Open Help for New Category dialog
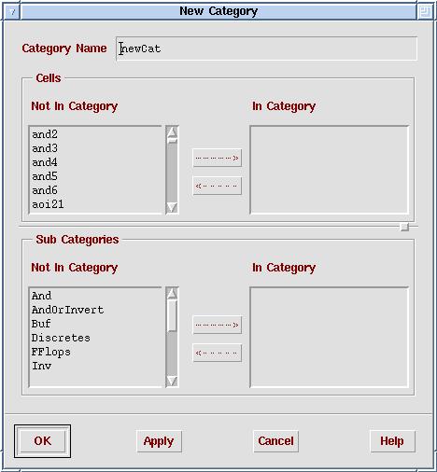Image resolution: width=437 pixels, height=472 pixels. (x=392, y=441)
